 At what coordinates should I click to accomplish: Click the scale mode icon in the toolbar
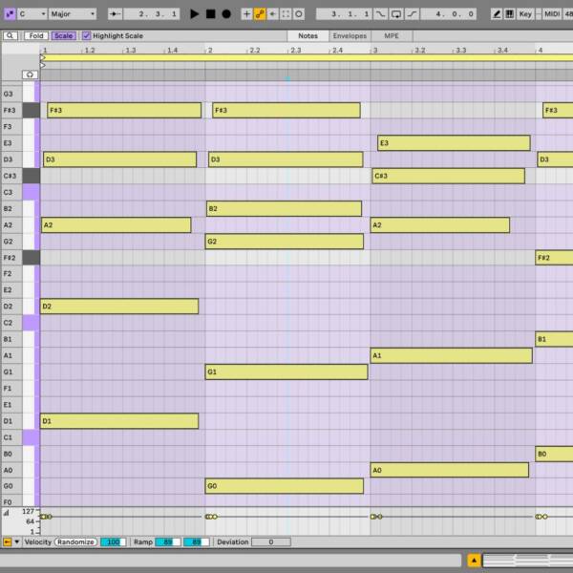tap(10, 14)
